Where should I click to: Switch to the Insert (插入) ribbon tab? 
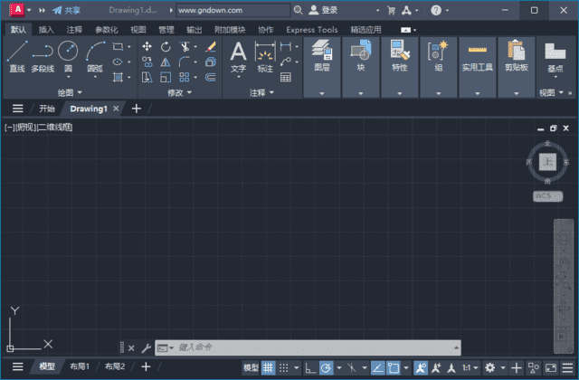click(46, 30)
